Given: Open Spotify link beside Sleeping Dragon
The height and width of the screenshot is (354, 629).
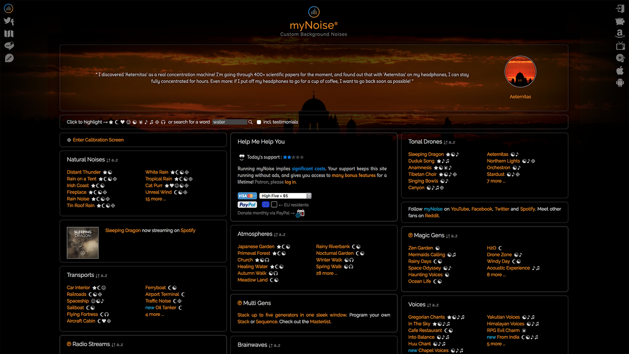Looking at the screenshot, I should [x=188, y=231].
